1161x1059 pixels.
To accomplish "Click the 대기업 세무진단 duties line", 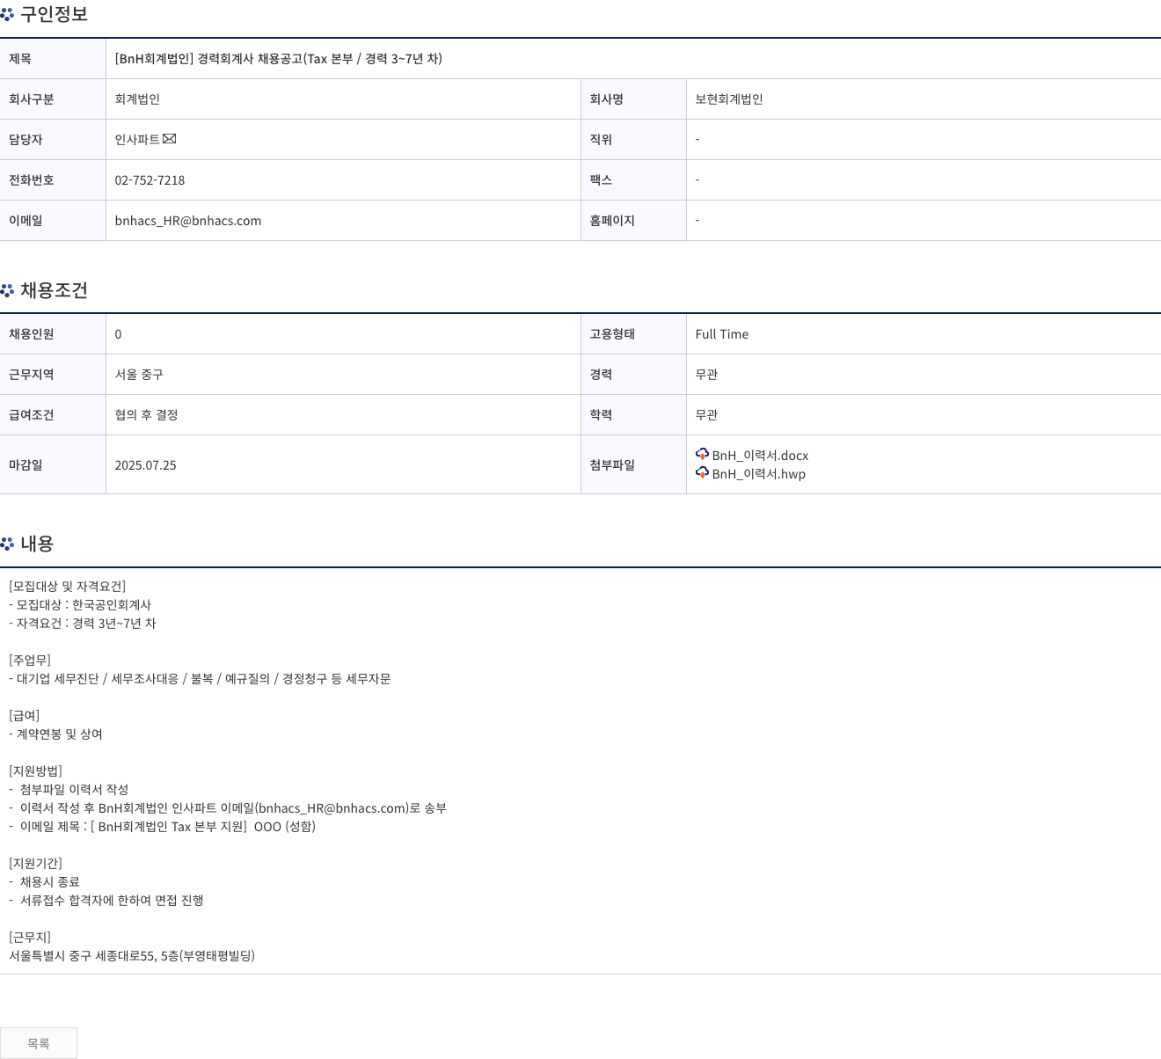I will click(200, 679).
